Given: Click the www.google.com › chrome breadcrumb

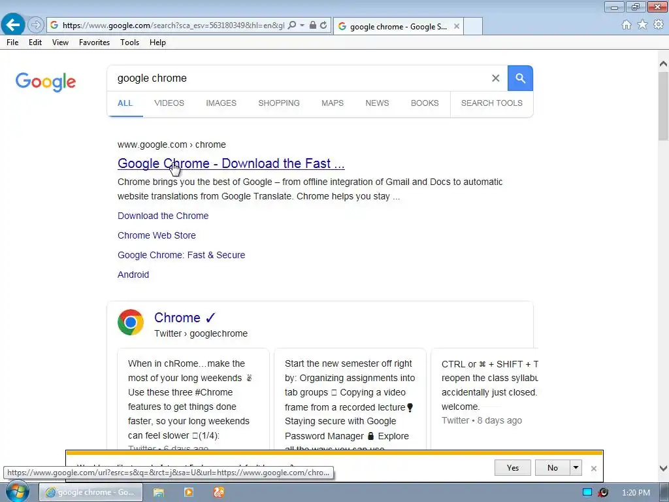Looking at the screenshot, I should click(172, 144).
